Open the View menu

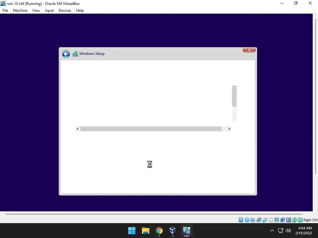coord(36,11)
